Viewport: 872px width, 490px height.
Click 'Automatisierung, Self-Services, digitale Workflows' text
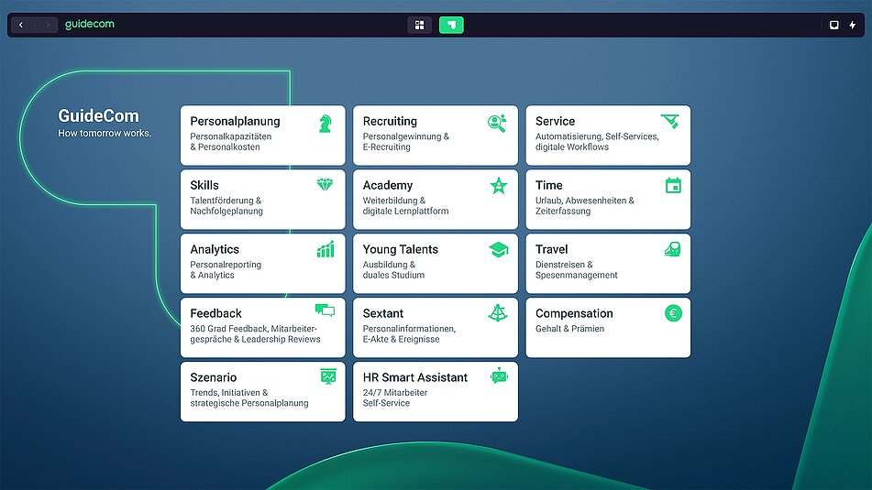click(x=597, y=142)
